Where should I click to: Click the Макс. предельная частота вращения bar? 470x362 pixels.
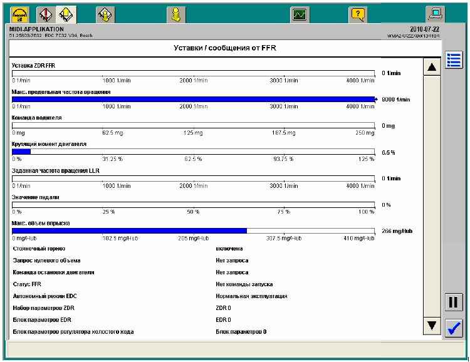click(194, 100)
